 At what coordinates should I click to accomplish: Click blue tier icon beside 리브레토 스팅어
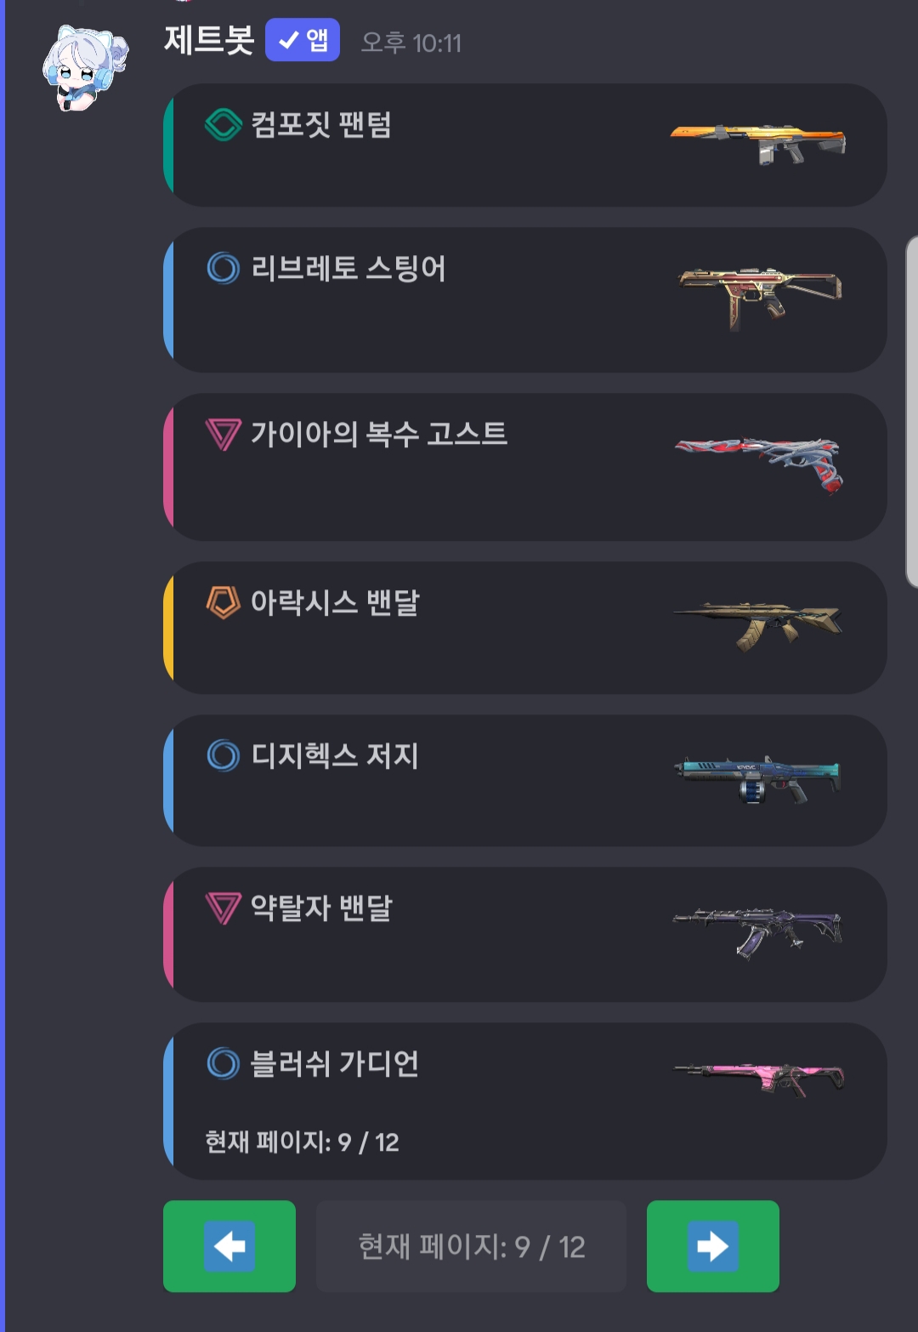point(224,268)
